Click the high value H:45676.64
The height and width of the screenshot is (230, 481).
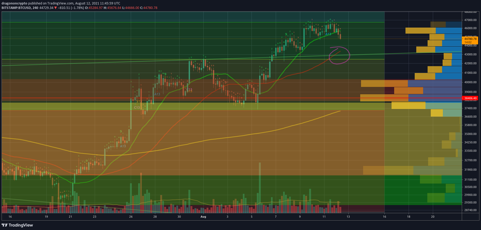coord(112,8)
